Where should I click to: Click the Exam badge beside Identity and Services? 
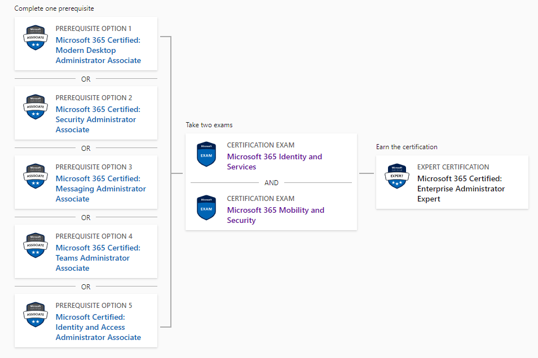[x=206, y=154]
